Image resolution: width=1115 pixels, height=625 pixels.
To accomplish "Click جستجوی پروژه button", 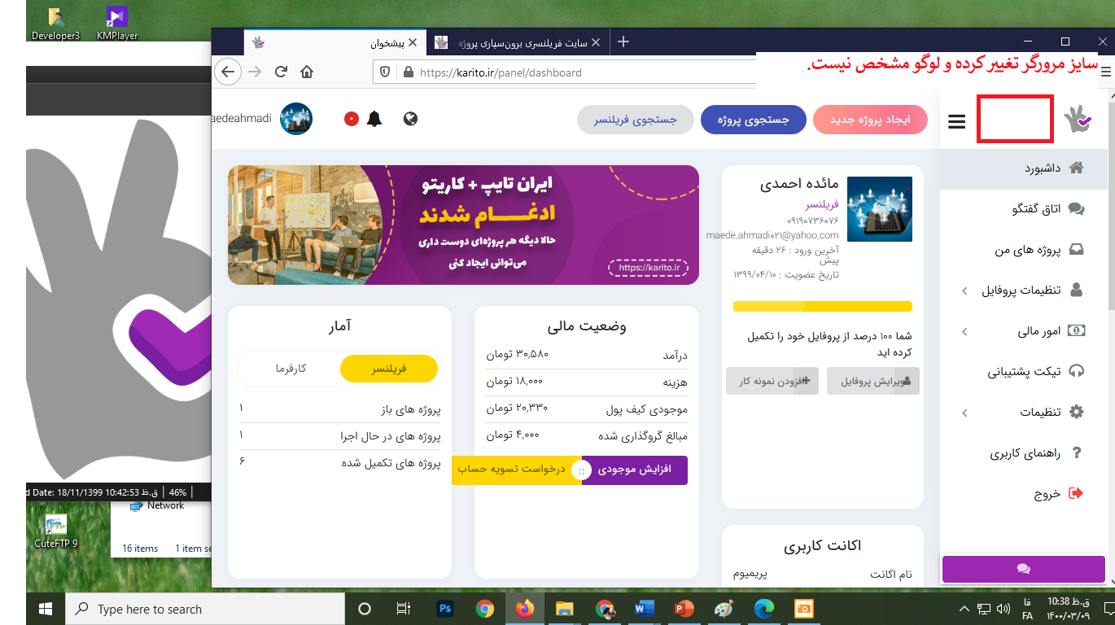I will 753,120.
